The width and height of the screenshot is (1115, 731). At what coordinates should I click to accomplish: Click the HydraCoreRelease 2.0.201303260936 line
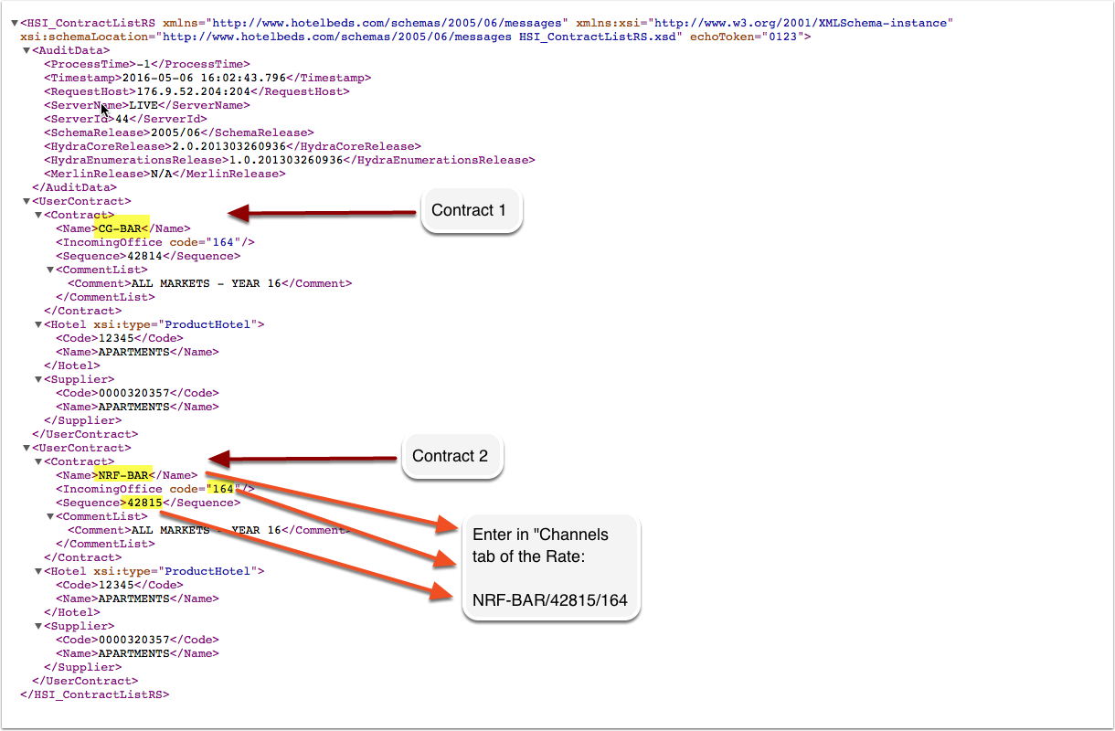click(232, 146)
